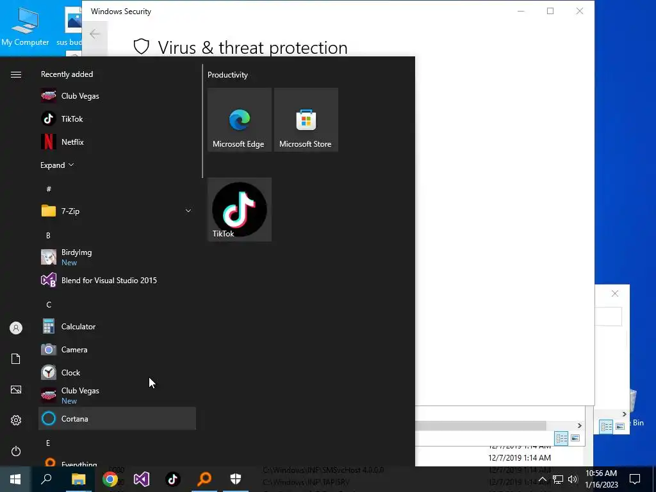Expand the Recently added list
This screenshot has height=492, width=656.
pos(57,165)
